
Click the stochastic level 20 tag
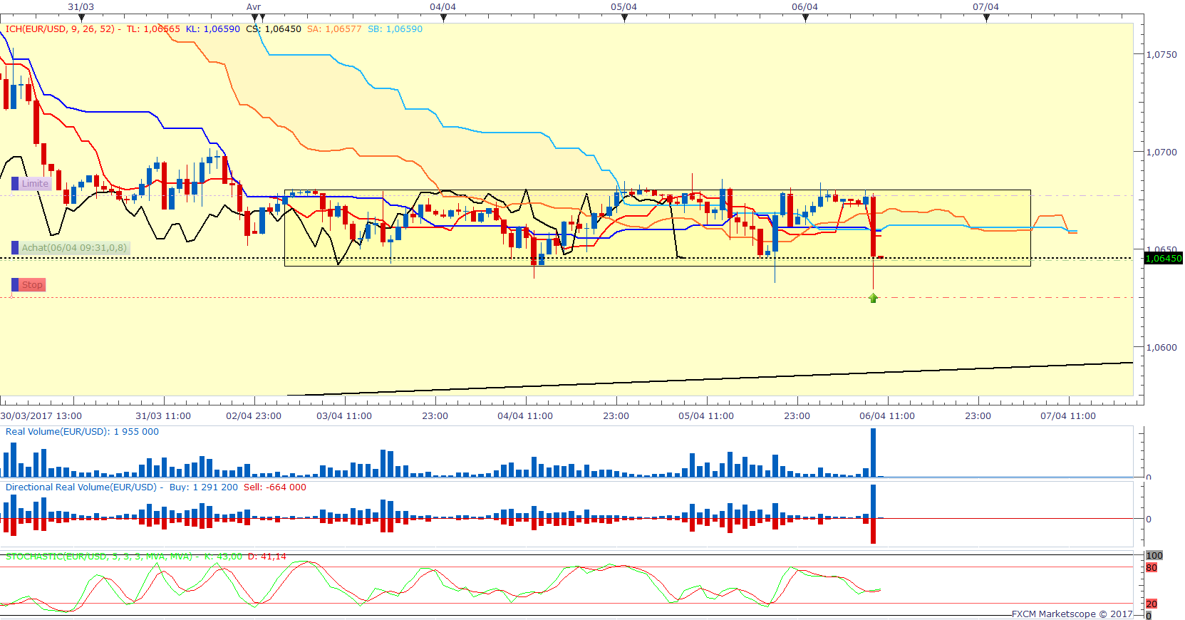1152,604
